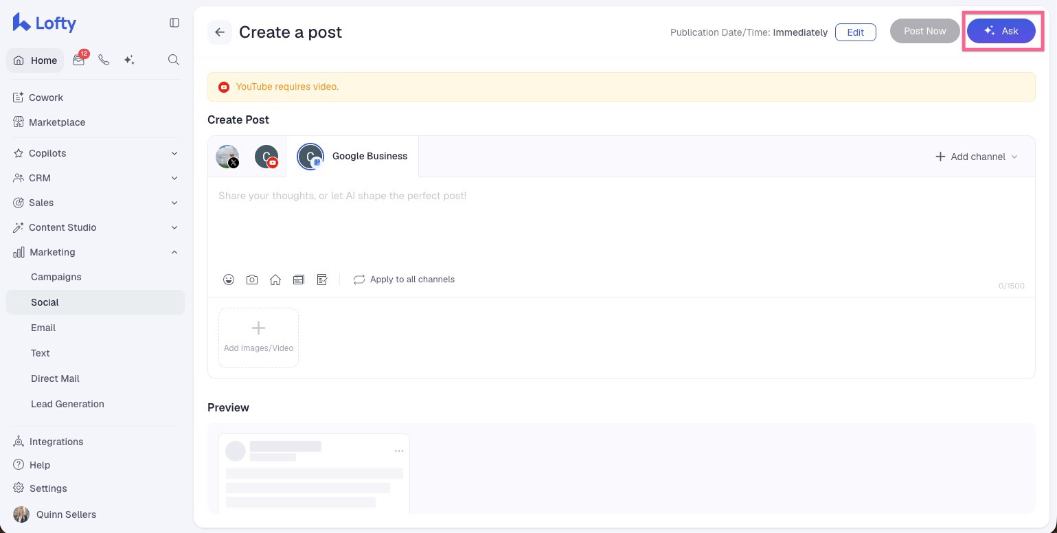The height and width of the screenshot is (533, 1057).
Task: Select the X (Twitter) channel avatar
Action: 227,157
